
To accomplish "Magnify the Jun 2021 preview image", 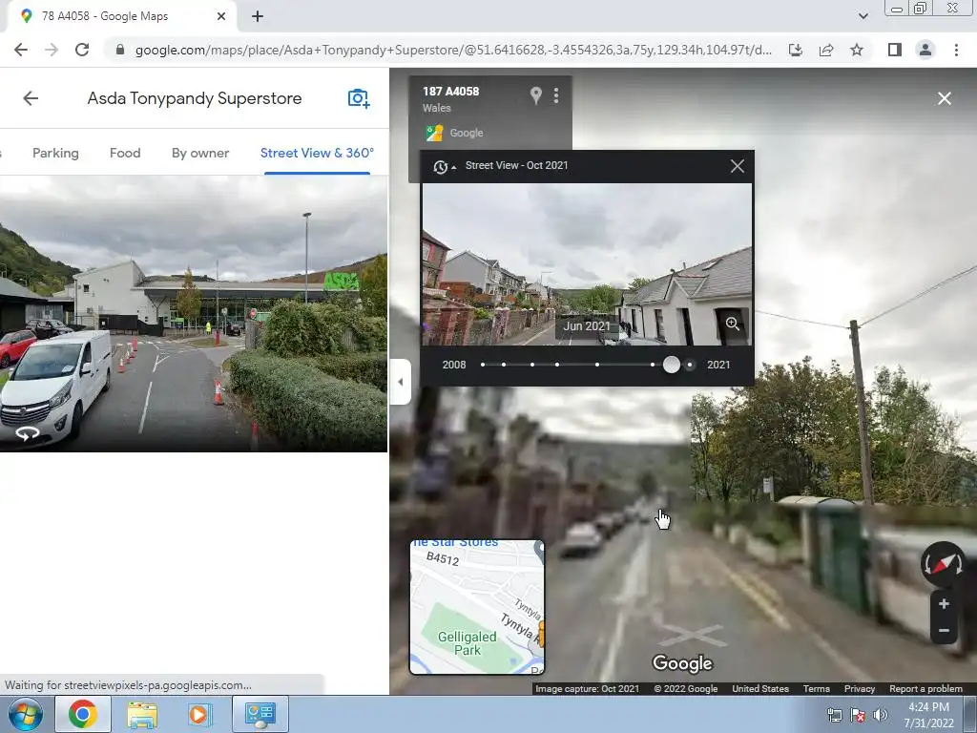I will tap(732, 324).
